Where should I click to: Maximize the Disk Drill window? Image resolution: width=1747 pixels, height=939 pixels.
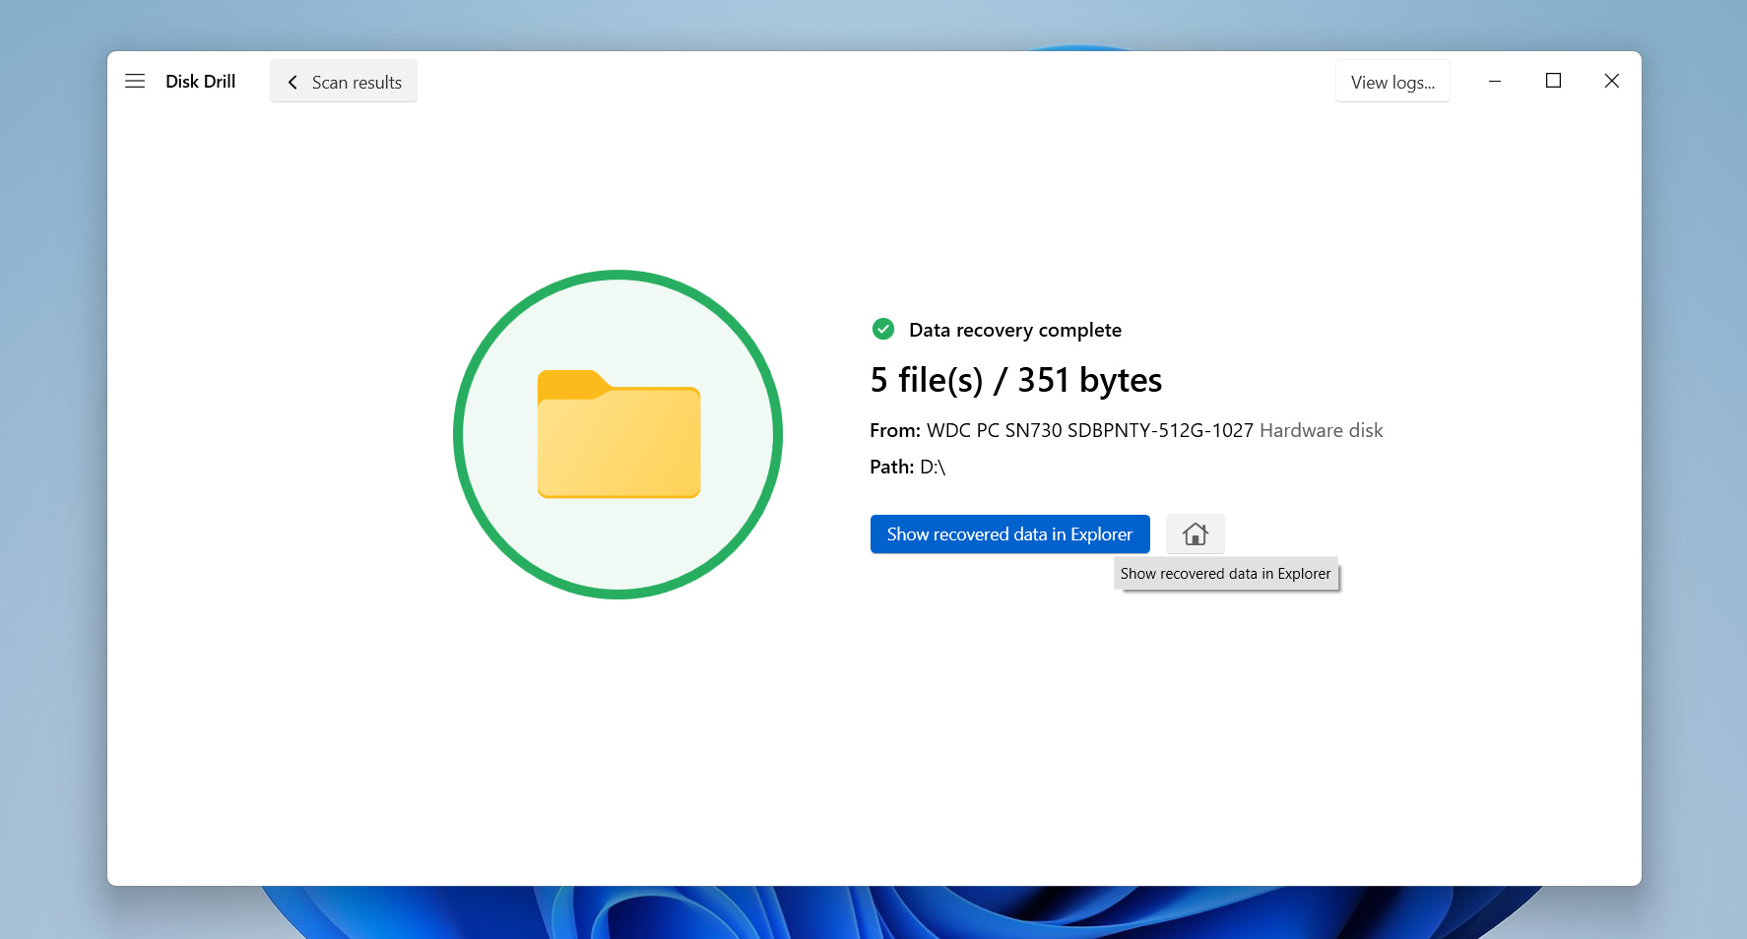point(1553,82)
